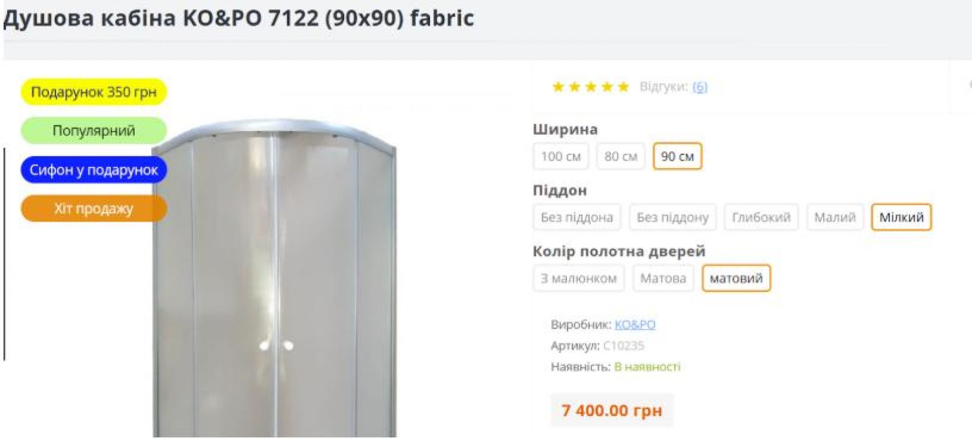Select the 100 см width option
The image size is (972, 441).
(560, 156)
